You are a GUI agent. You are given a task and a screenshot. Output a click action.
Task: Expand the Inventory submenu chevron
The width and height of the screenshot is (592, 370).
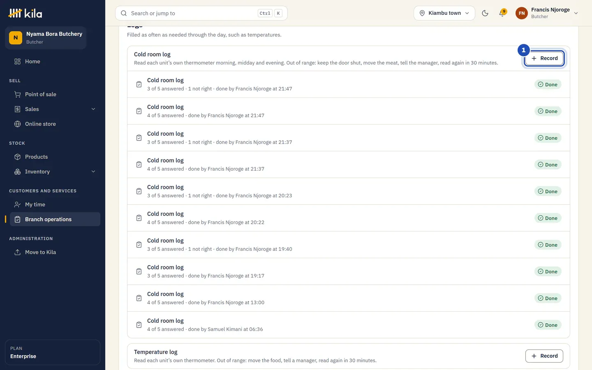click(x=93, y=171)
